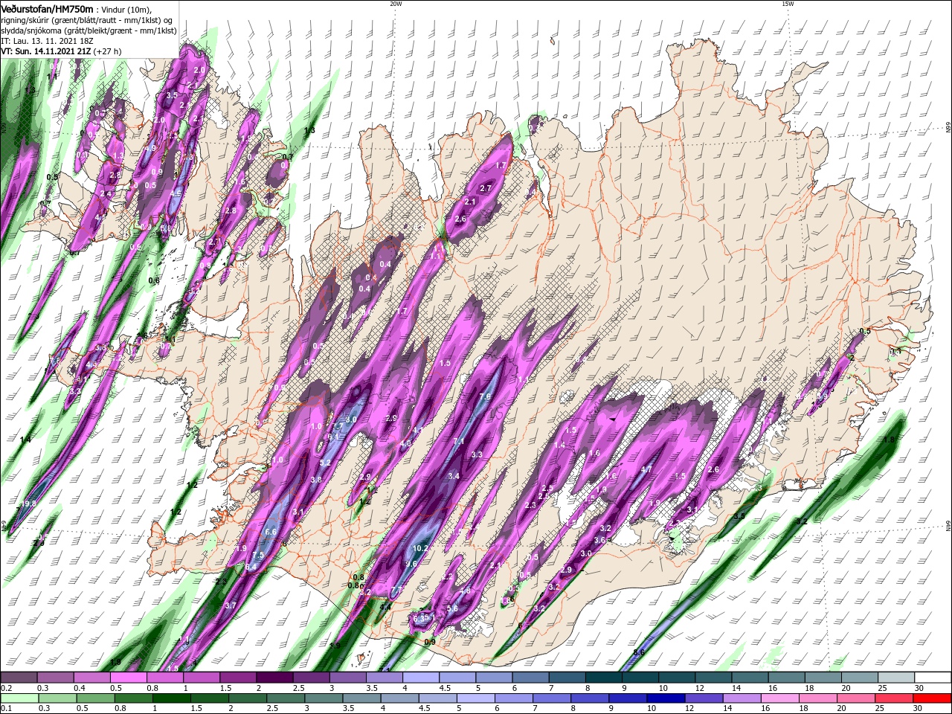The width and height of the screenshot is (952, 714).
Task: Click the 4.7 value over the southeast glacier
Action: tap(646, 469)
